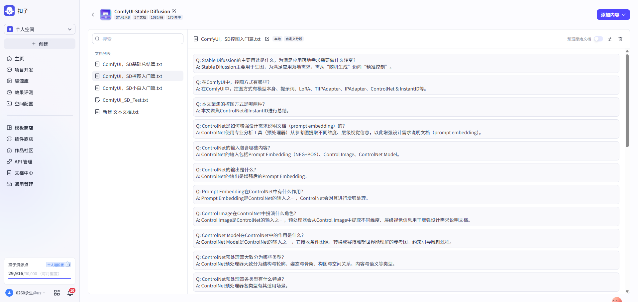Open 模板商店 from the sidebar
This screenshot has width=638, height=302.
coord(23,128)
